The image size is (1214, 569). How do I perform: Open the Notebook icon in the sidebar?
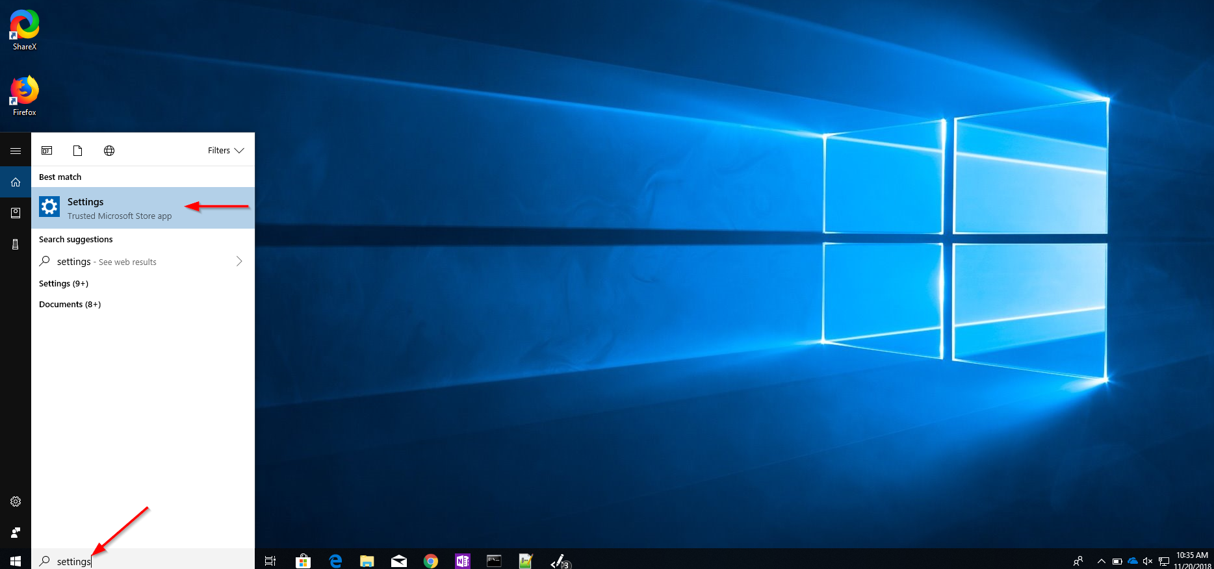coord(16,213)
